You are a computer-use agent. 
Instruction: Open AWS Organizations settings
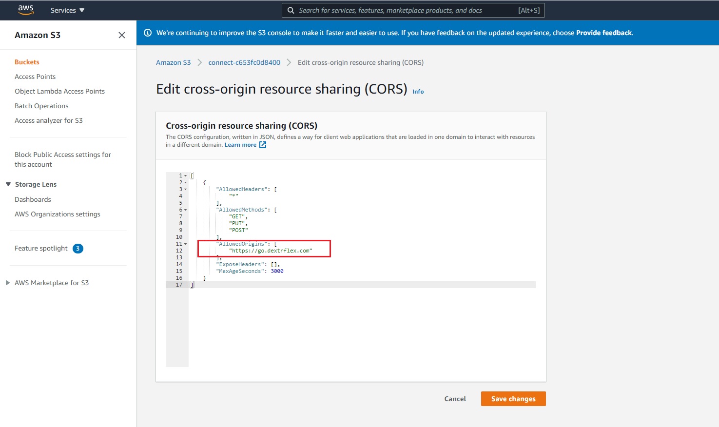[58, 214]
